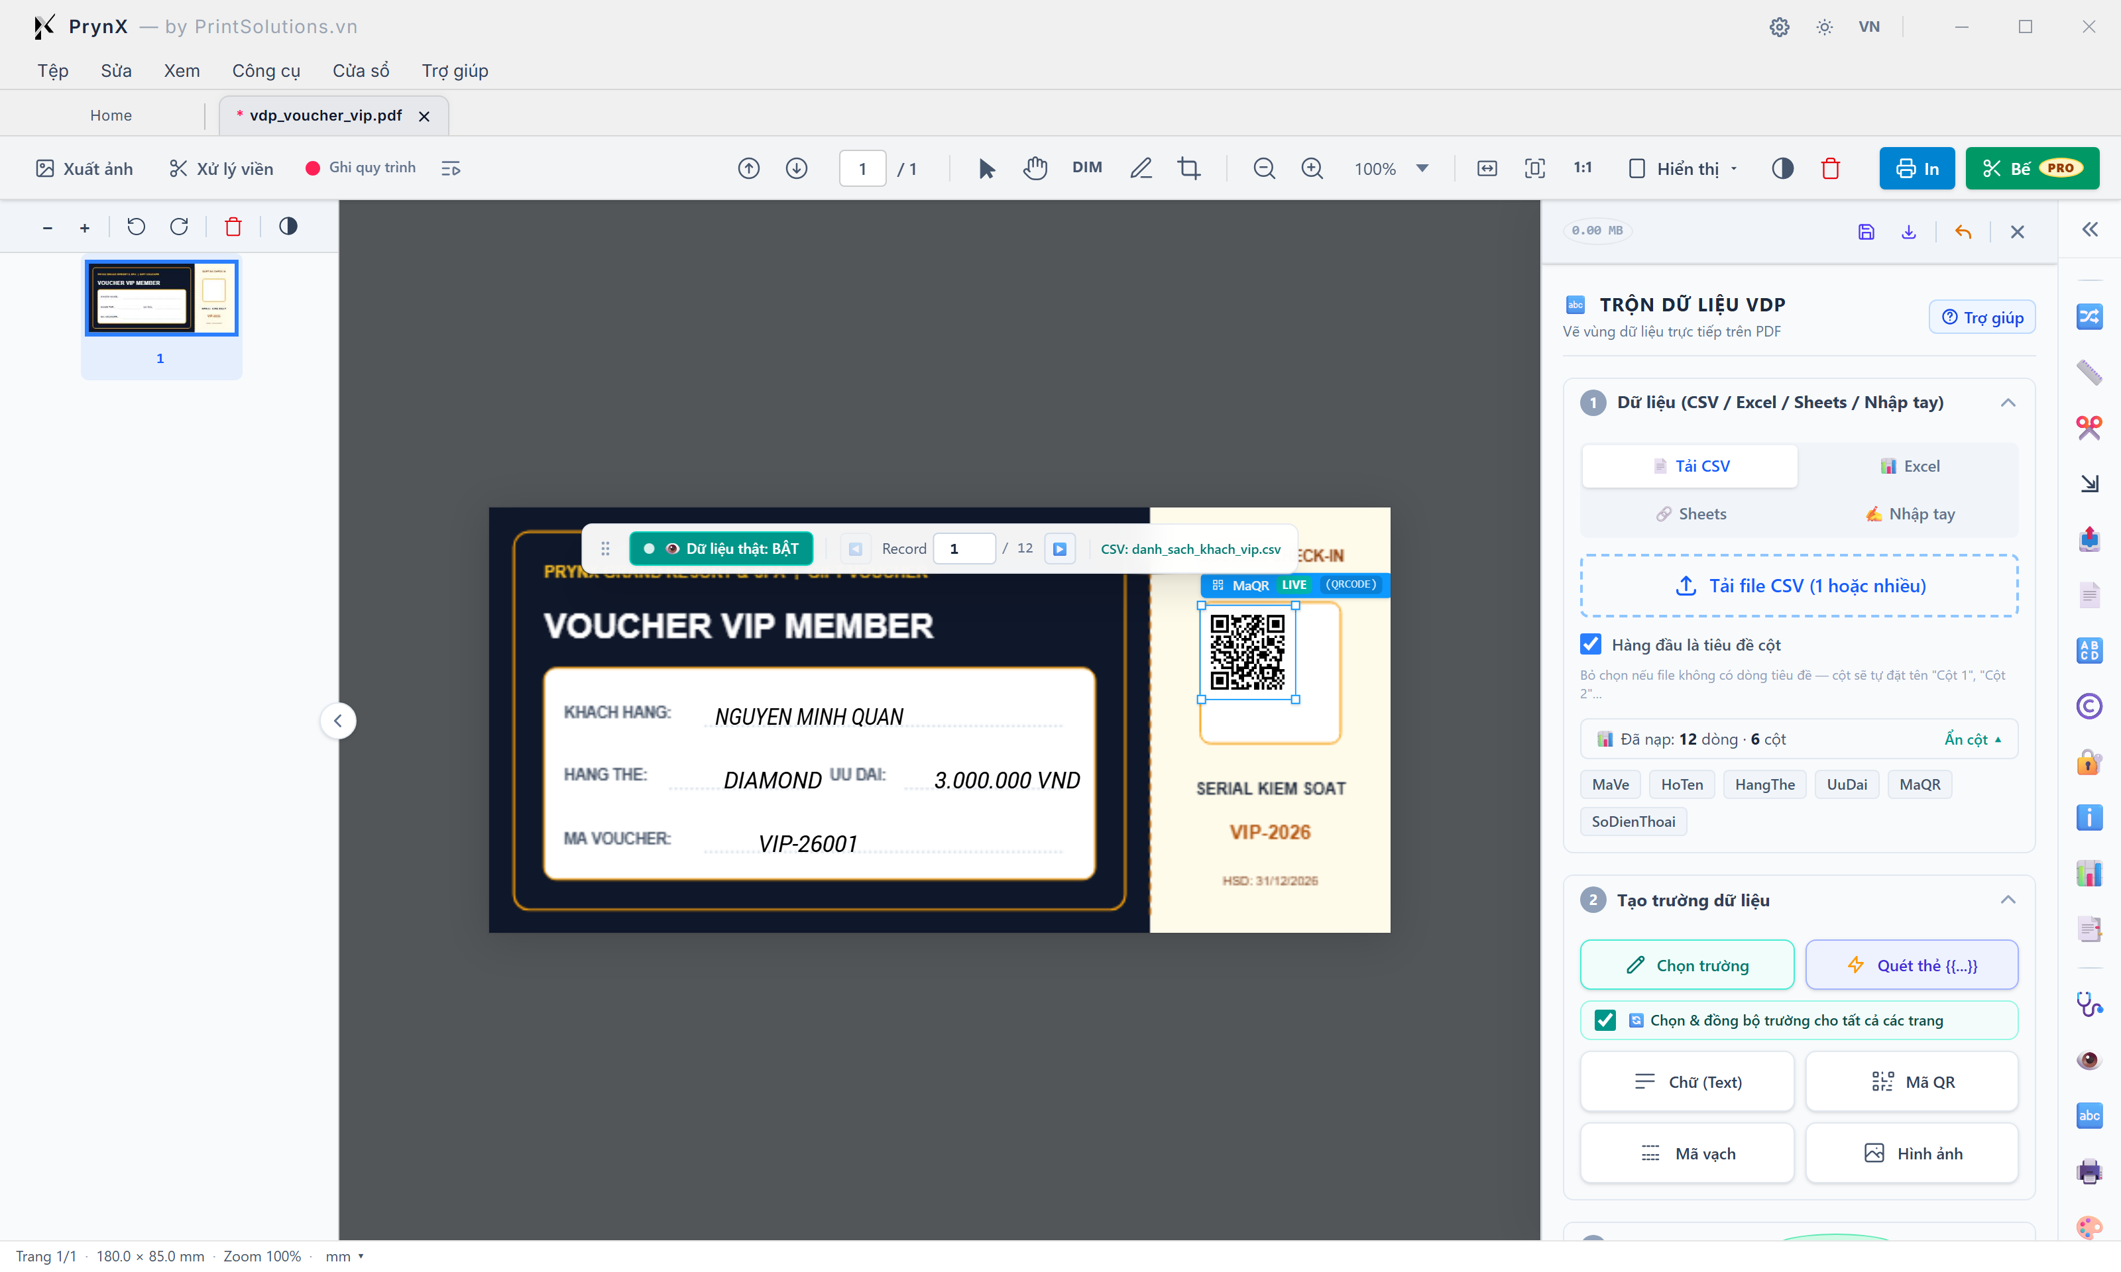2121x1272 pixels.
Task: Collapse the 'Dữ liệu' section chevron
Action: coord(2008,403)
